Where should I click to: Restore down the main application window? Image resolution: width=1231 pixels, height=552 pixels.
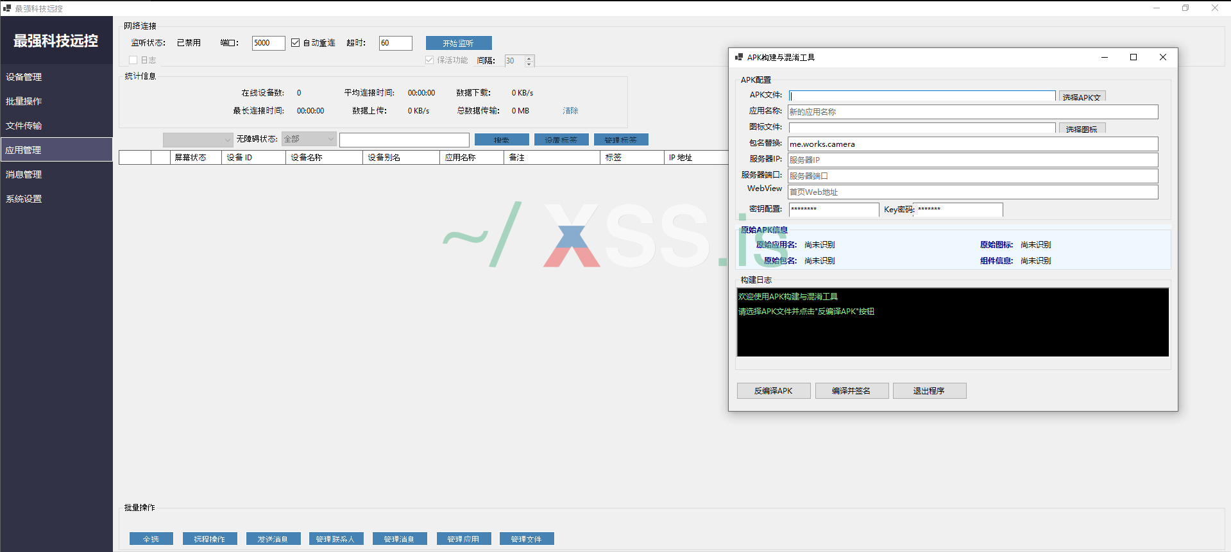click(x=1185, y=8)
